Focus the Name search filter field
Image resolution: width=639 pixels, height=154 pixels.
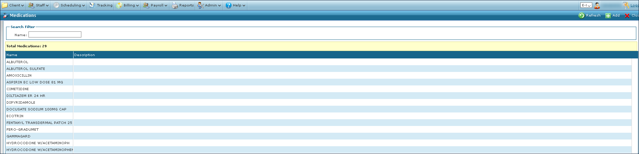pyautogui.click(x=55, y=35)
